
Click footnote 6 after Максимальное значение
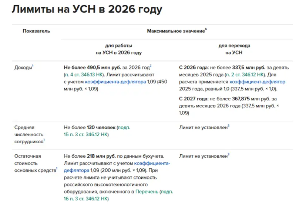coord(206,29)
